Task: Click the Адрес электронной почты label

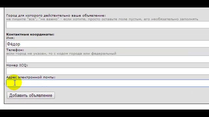Action: coord(31,77)
